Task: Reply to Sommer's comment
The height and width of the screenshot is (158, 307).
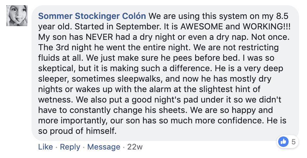Action: (70, 147)
